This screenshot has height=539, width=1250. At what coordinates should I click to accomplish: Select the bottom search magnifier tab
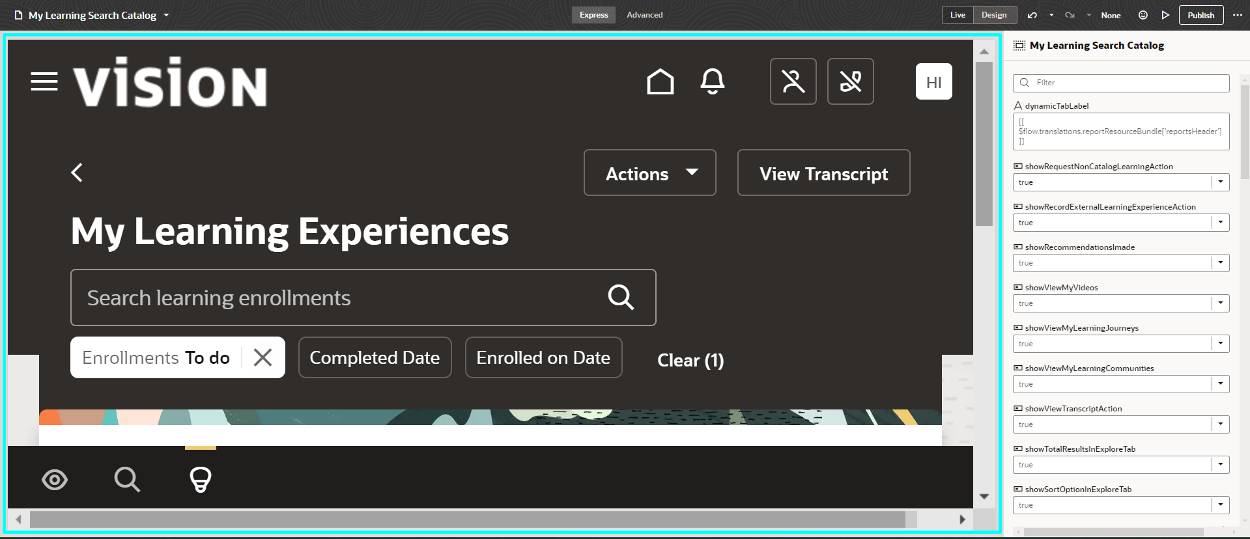pyautogui.click(x=127, y=480)
